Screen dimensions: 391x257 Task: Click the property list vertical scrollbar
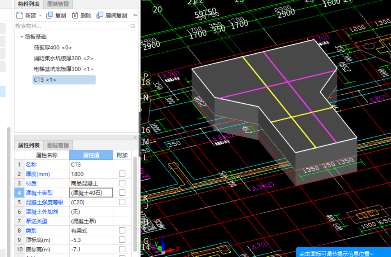coord(135,204)
